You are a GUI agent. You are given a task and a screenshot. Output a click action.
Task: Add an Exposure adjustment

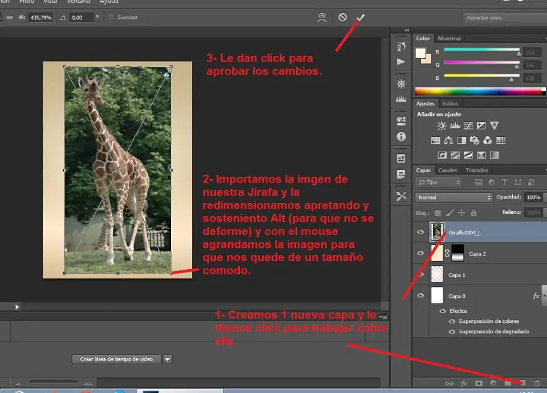point(481,125)
